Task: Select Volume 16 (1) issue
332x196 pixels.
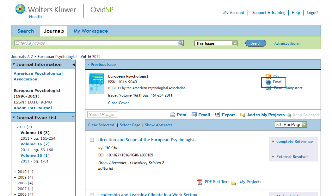Action: pyautogui.click(x=35, y=155)
